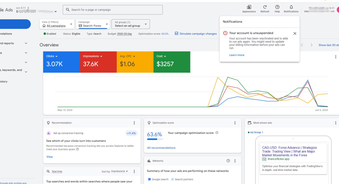Viewport: 339px width, 184px height.
Task: Click the $500.00/day budget link
Action: (x=124, y=34)
